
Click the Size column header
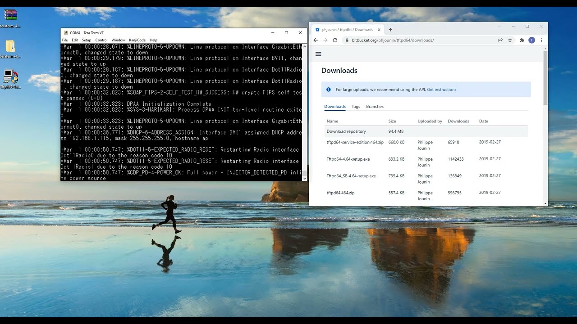tap(392, 121)
